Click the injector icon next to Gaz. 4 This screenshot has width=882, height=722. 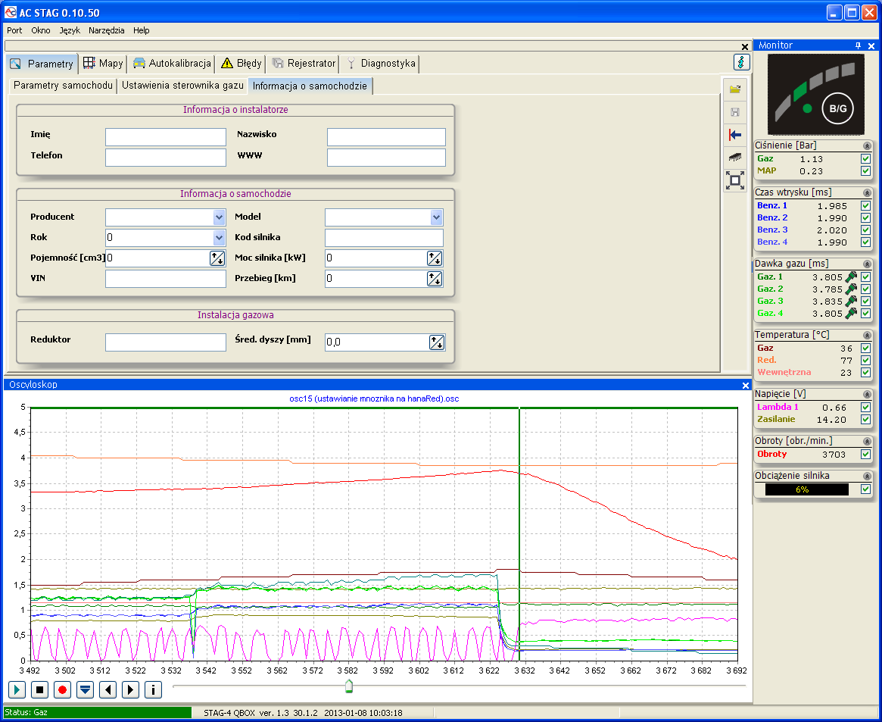[851, 313]
